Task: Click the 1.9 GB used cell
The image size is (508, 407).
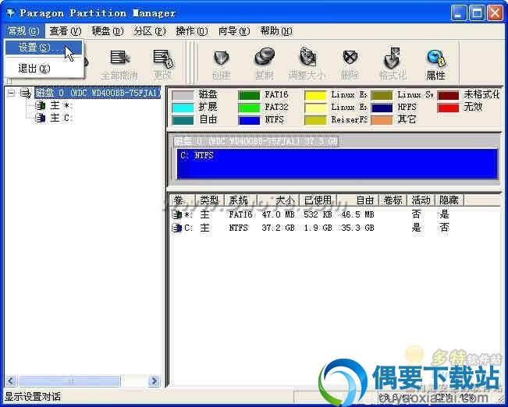Action: pos(318,228)
